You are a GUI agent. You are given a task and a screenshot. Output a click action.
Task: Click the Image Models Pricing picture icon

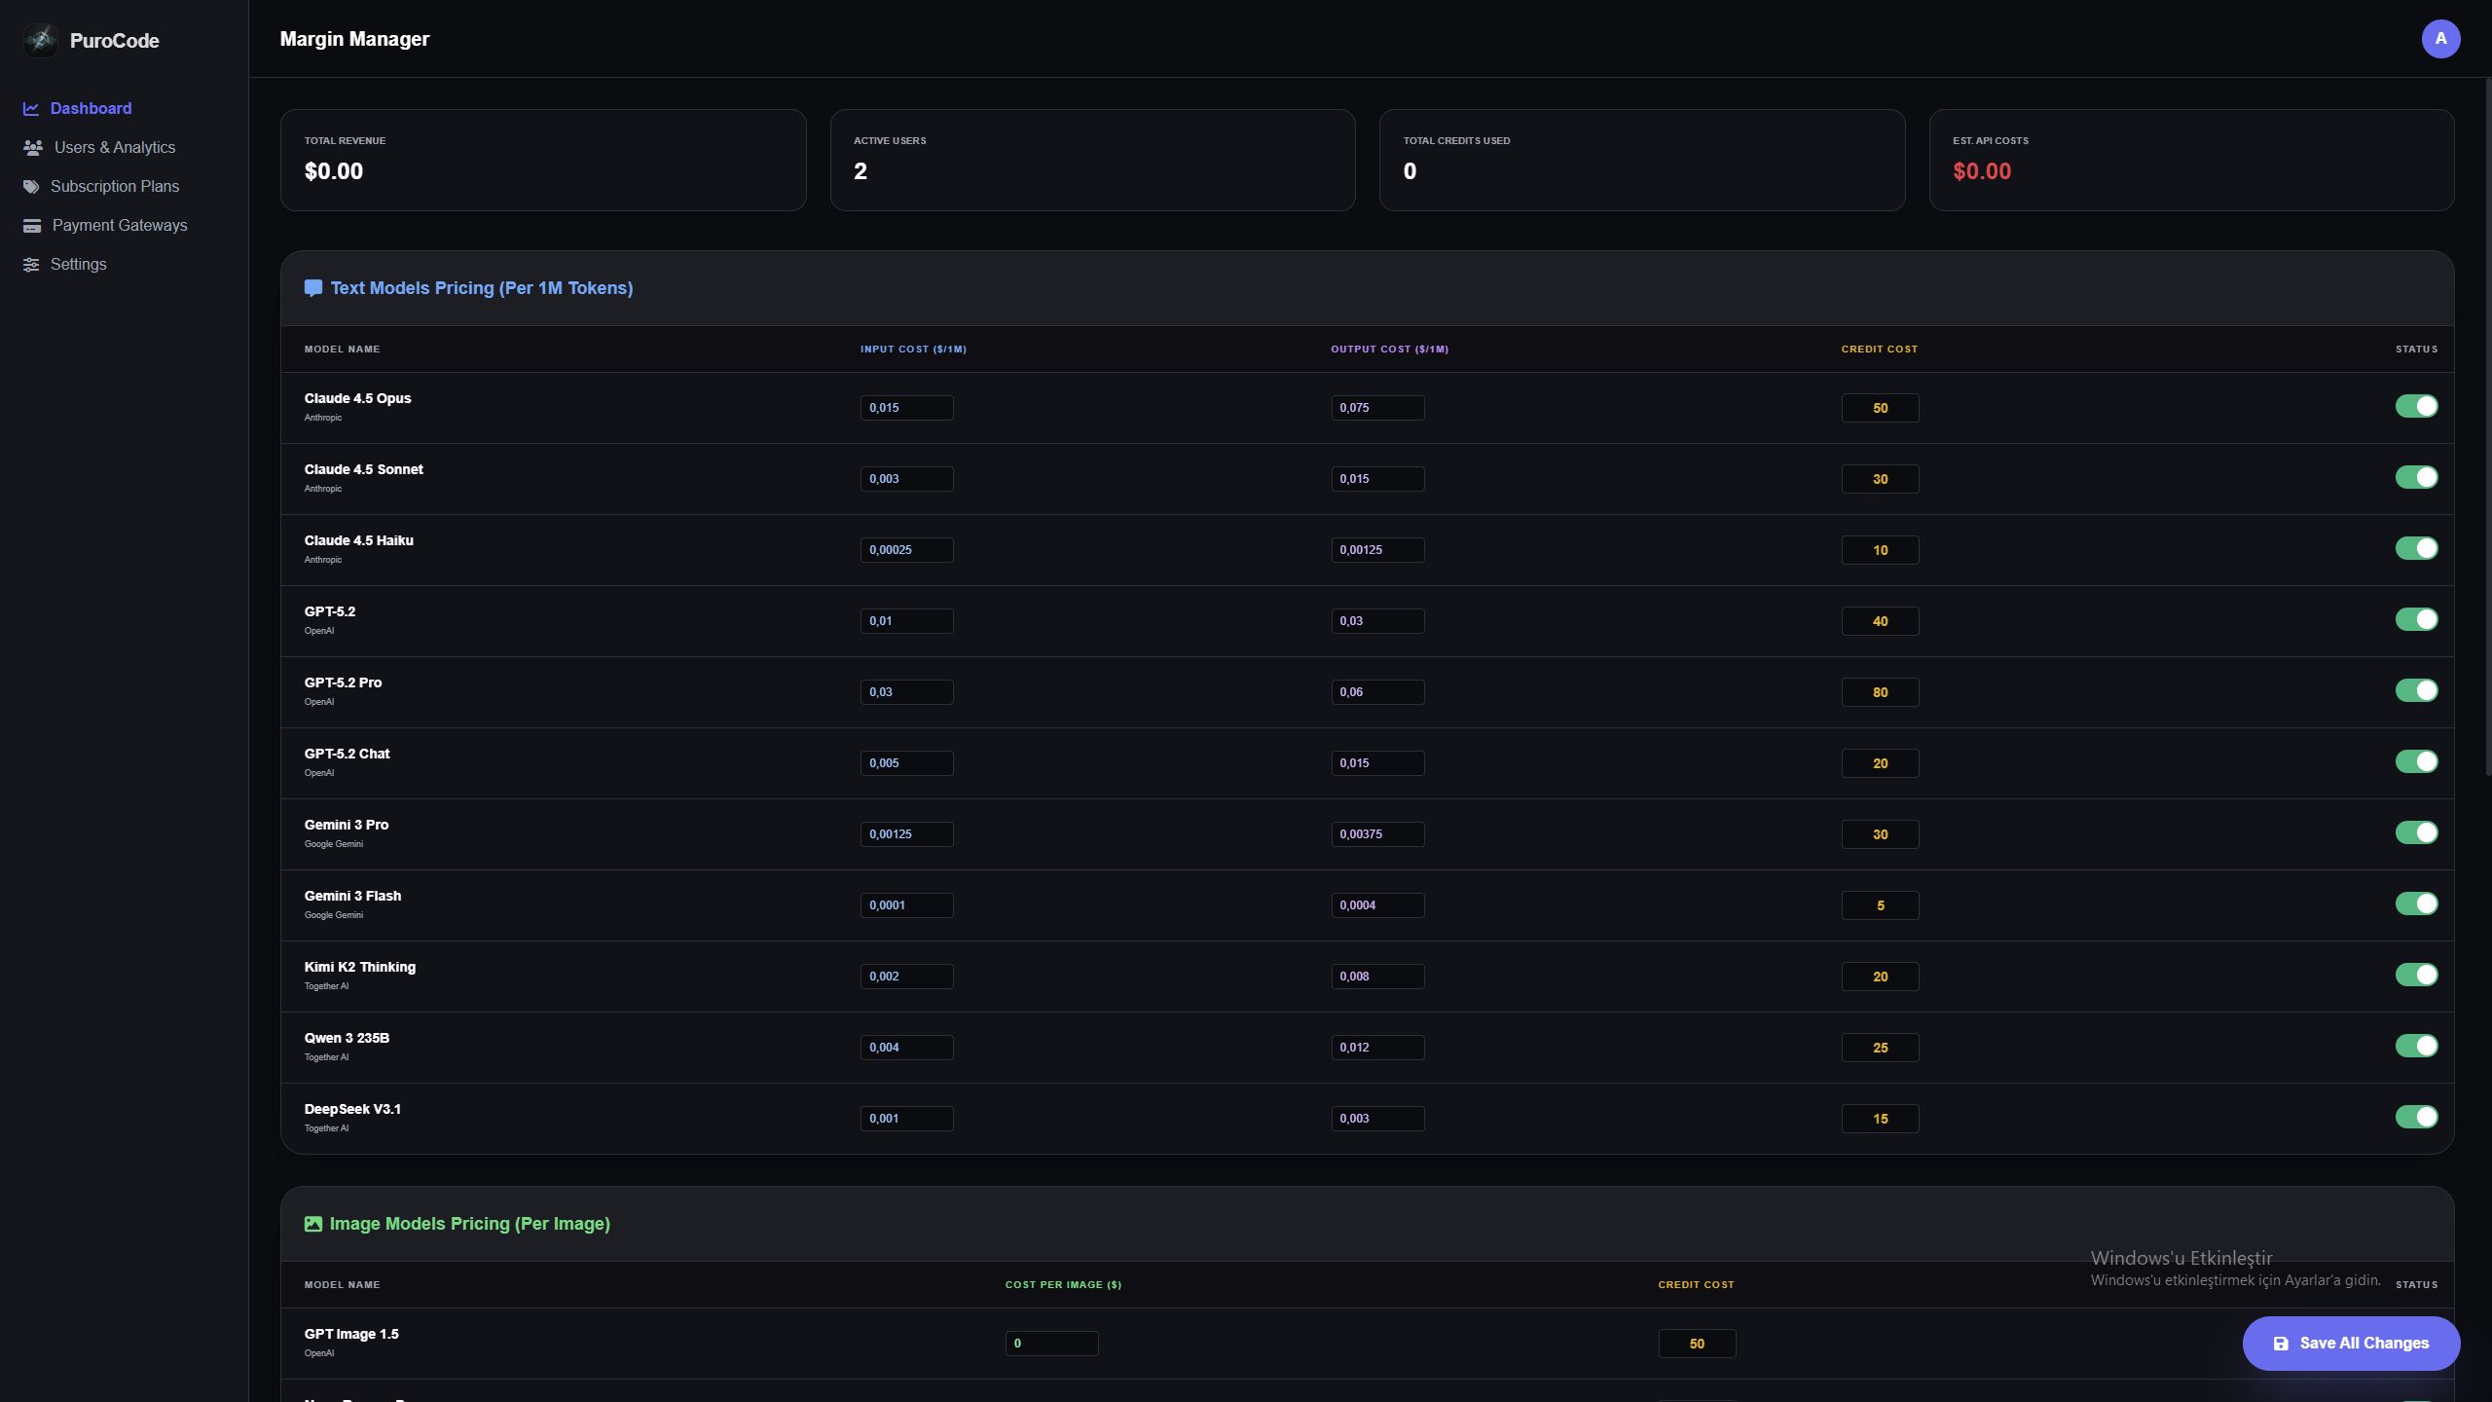(312, 1224)
